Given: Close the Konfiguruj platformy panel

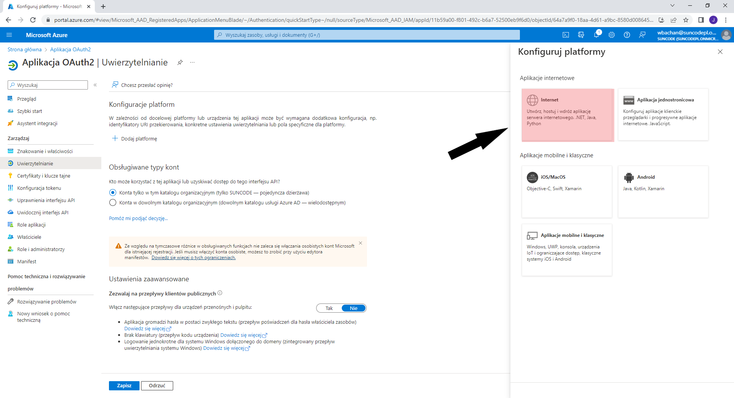Looking at the screenshot, I should [x=720, y=52].
